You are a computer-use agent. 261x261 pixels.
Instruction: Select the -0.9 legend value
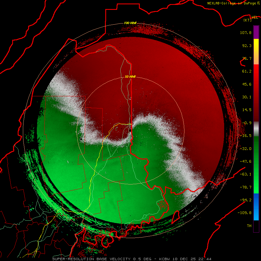click(x=247, y=123)
